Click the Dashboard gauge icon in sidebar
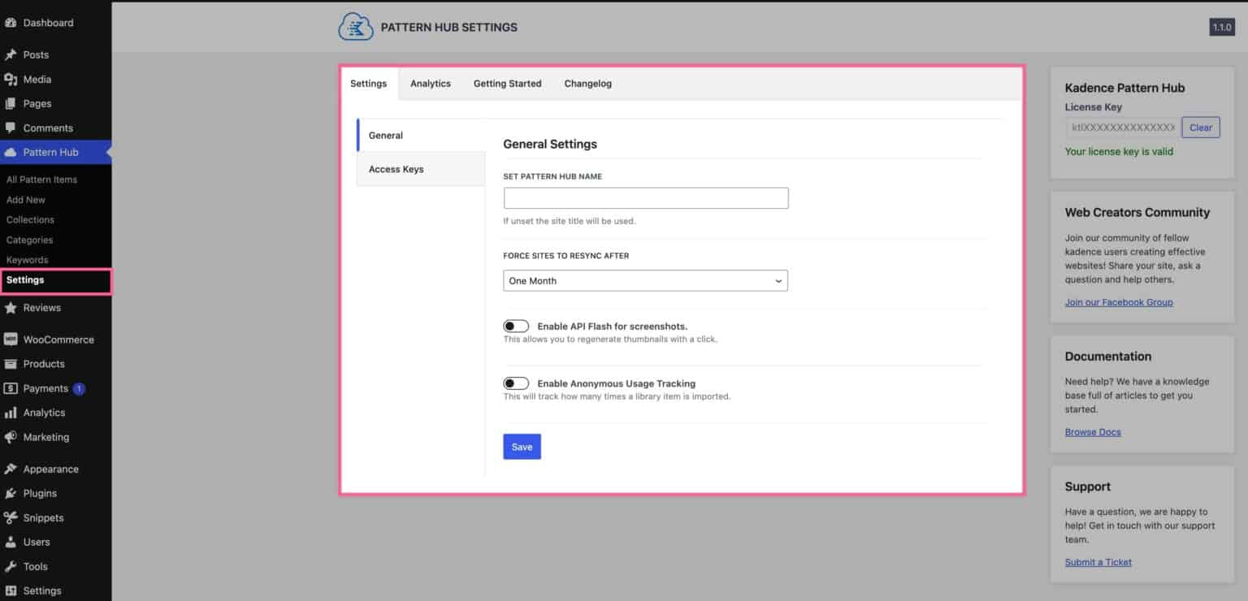This screenshot has height=601, width=1248. point(11,23)
